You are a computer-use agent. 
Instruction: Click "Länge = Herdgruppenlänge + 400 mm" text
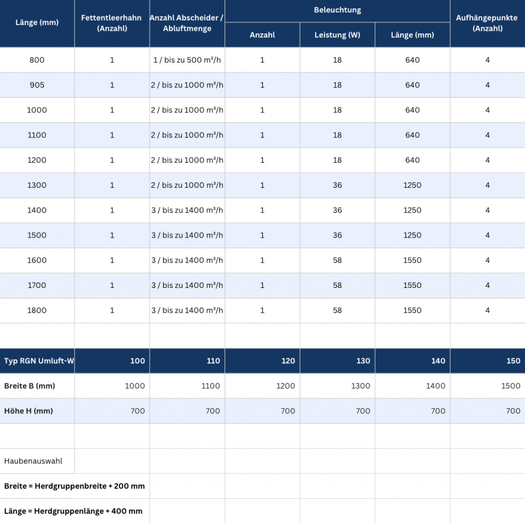(73, 511)
